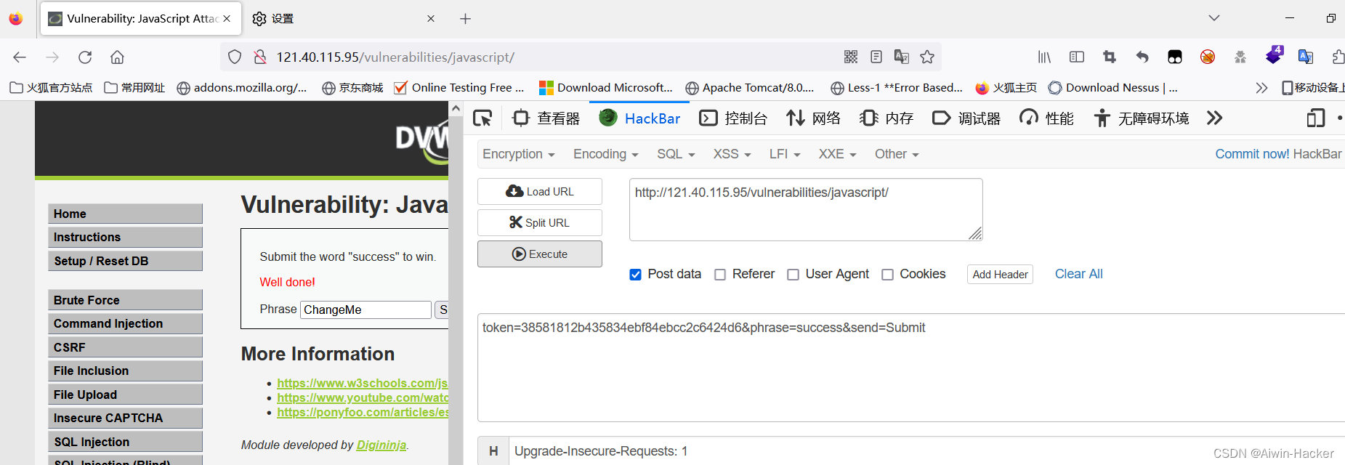Click the post data token text area
The width and height of the screenshot is (1345, 465).
tap(910, 368)
